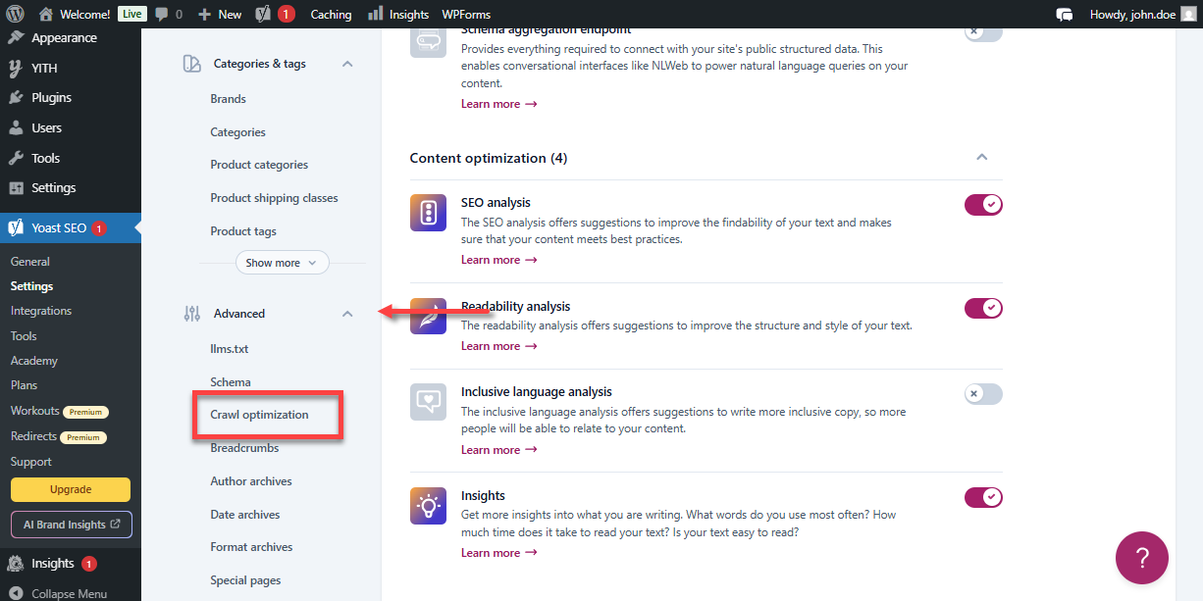
Task: Click the Advanced settings sliders icon
Action: [x=192, y=313]
